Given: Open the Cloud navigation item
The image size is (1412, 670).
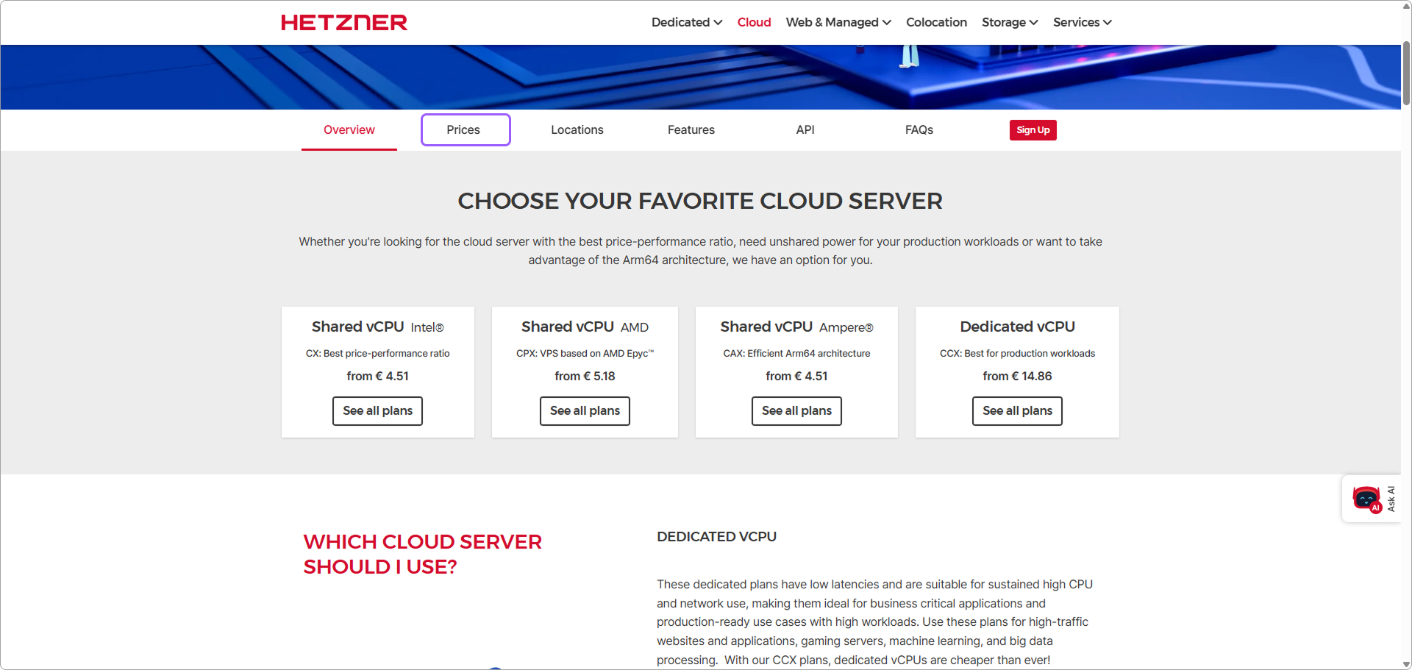Looking at the screenshot, I should tap(754, 22).
